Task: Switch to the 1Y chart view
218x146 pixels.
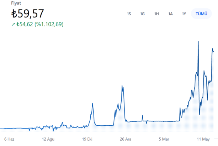Action: click(x=184, y=14)
